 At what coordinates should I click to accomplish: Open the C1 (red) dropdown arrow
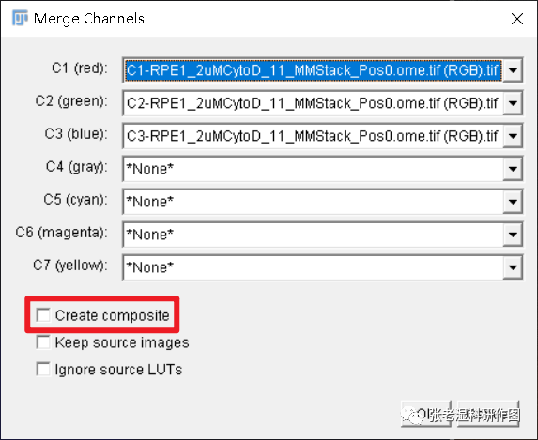513,70
